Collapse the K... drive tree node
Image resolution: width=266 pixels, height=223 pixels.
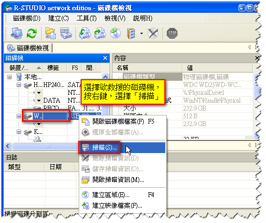(x=19, y=132)
